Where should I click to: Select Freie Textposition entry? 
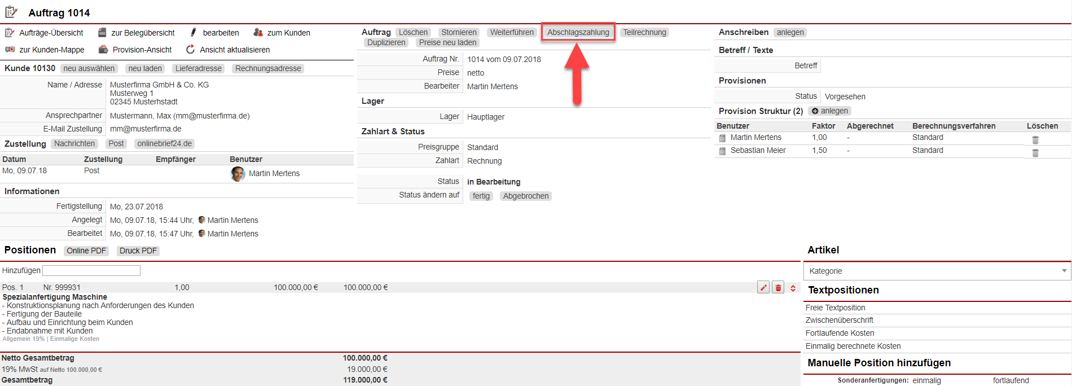(x=835, y=308)
